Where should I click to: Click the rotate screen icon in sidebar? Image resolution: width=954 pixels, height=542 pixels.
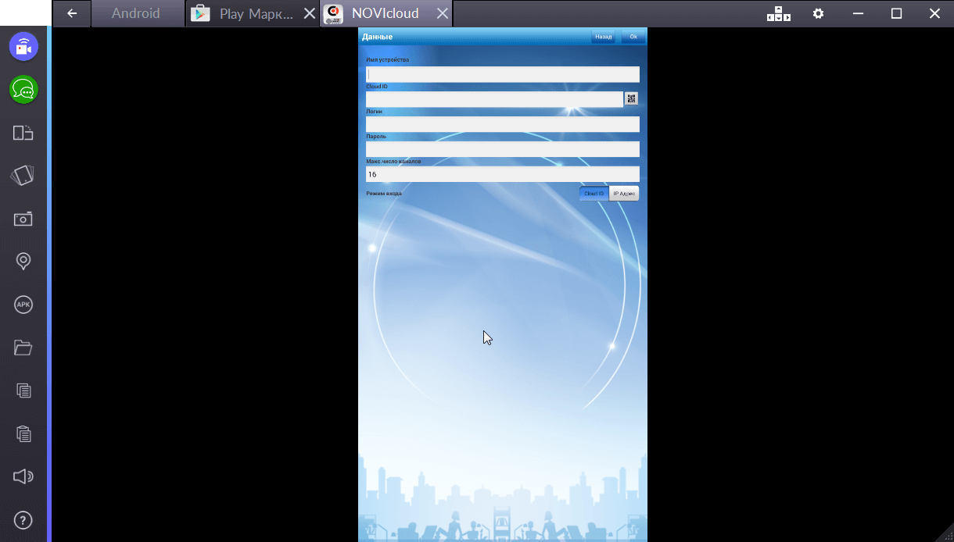(x=23, y=133)
